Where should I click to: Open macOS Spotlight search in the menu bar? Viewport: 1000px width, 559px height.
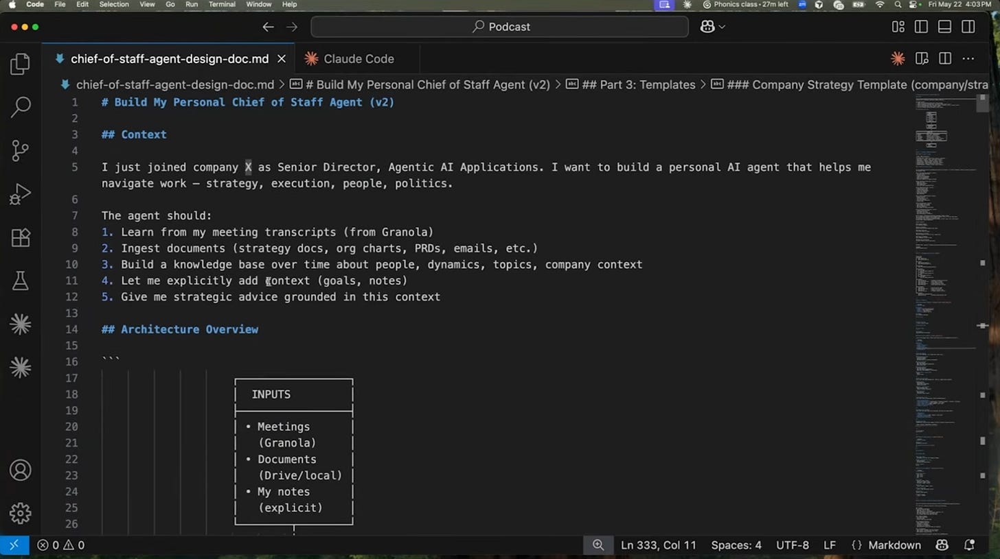point(898,5)
